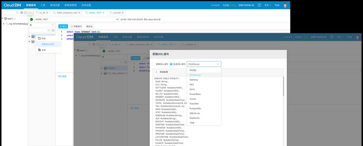Select 获取DDL语句 in back window context menu
Viewport: 363px width, 146px height.
click(48, 44)
